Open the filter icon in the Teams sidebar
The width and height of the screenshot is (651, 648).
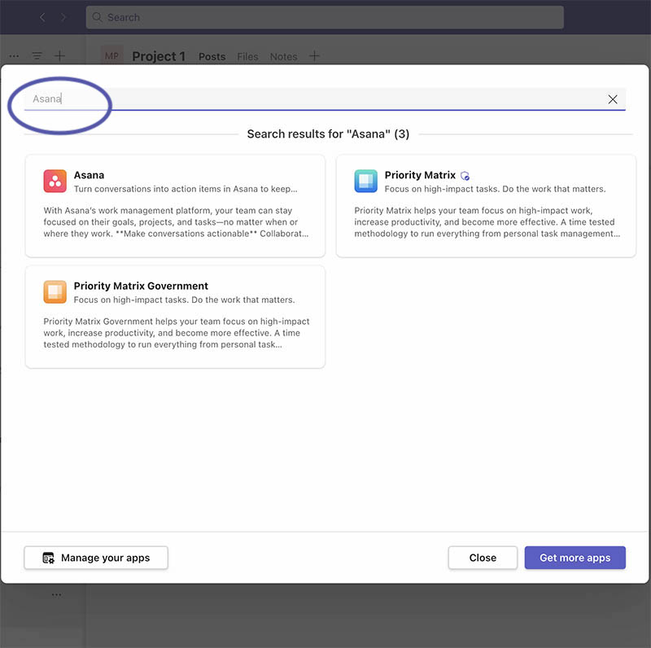pyautogui.click(x=37, y=55)
